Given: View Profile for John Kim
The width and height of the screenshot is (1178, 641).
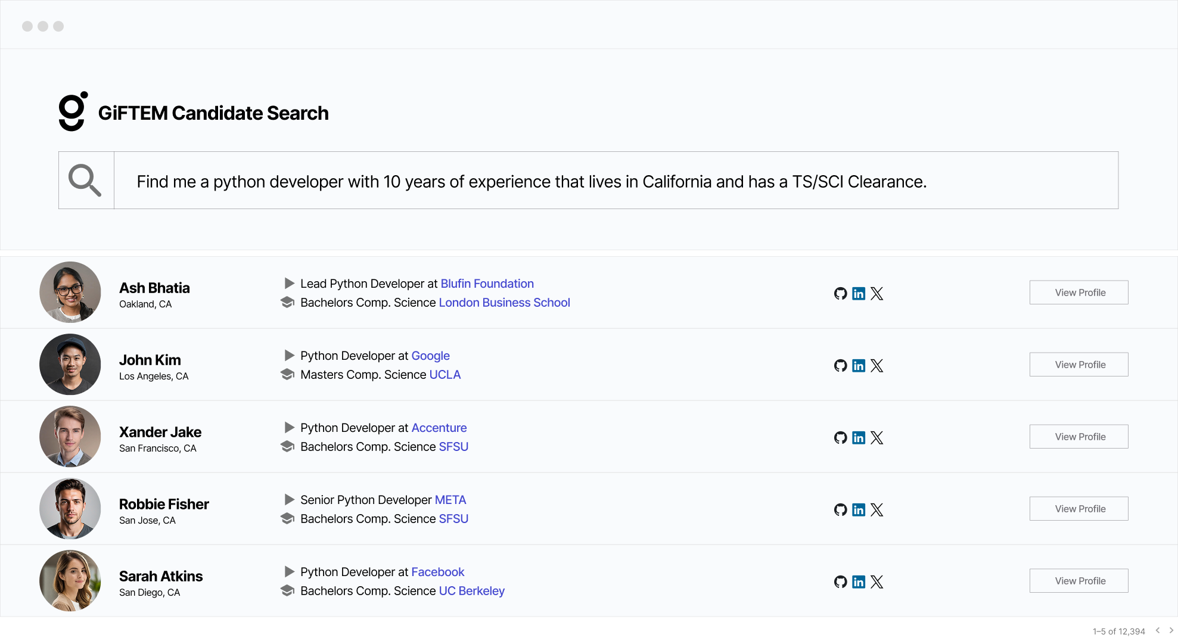Looking at the screenshot, I should (x=1078, y=365).
